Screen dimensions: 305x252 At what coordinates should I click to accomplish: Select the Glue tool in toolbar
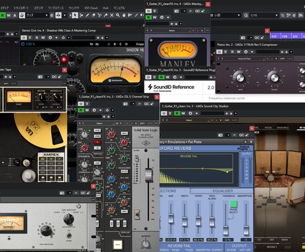click(105, 15)
